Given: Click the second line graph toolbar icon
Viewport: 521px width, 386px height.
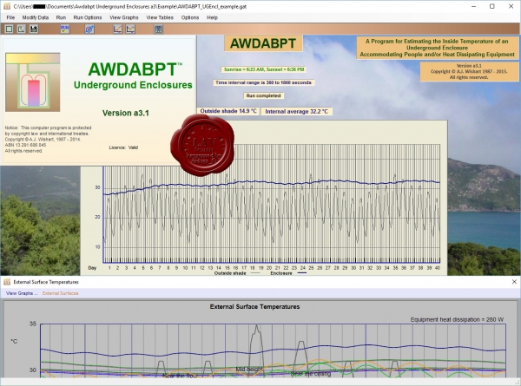Looking at the screenshot, I should 130,29.
